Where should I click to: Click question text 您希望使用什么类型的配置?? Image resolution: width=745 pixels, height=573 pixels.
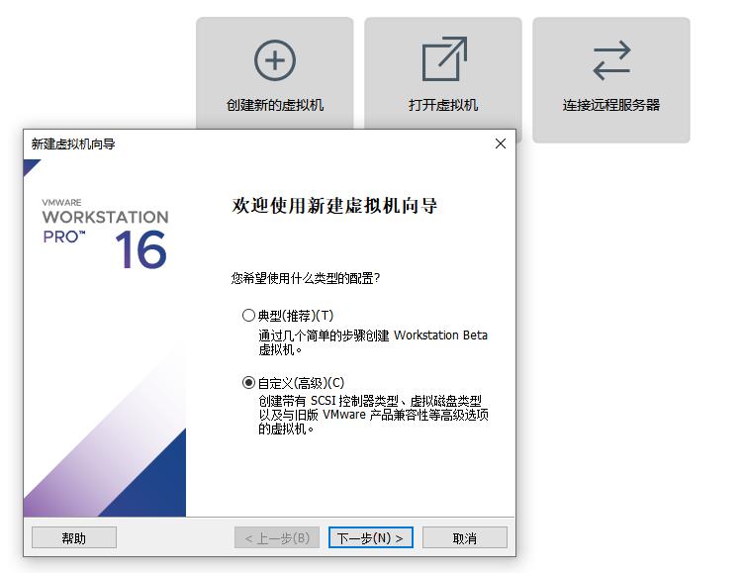305,278
